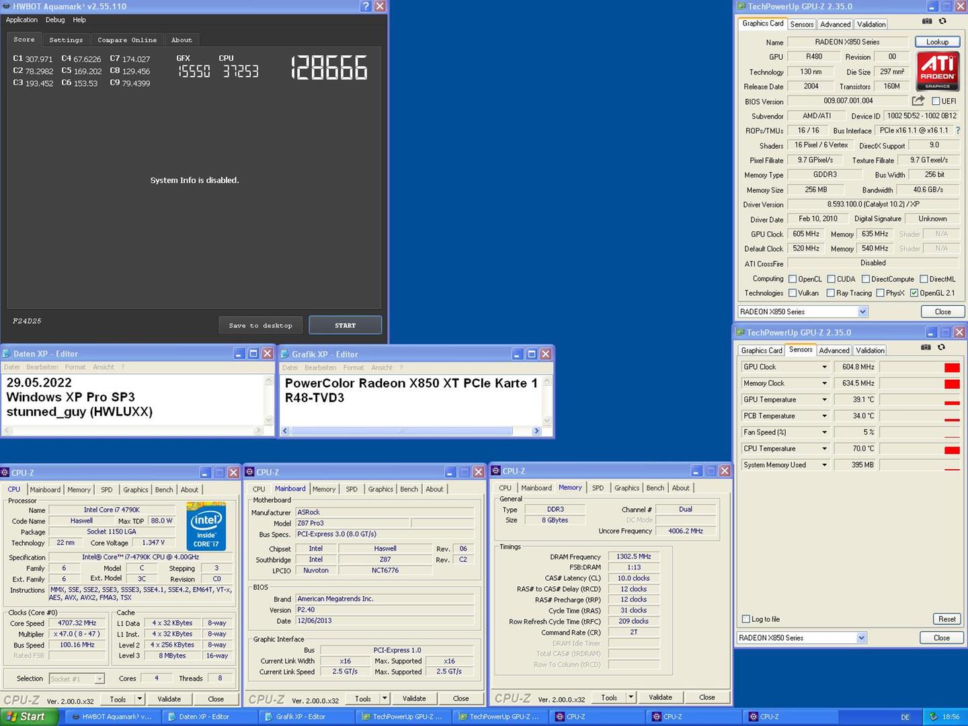Screen dimensions: 968x726
Task: Click the system tray icon beside the clock
Action: coord(933,717)
